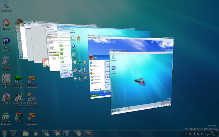Expand All Programs in the XP start menu

coord(97,89)
